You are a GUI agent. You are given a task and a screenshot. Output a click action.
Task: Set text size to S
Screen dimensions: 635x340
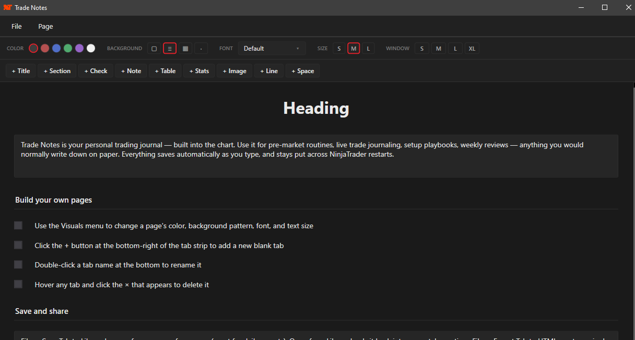tap(339, 49)
